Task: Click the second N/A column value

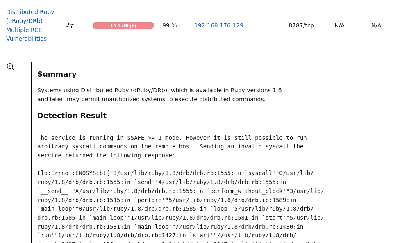Action: click(376, 25)
